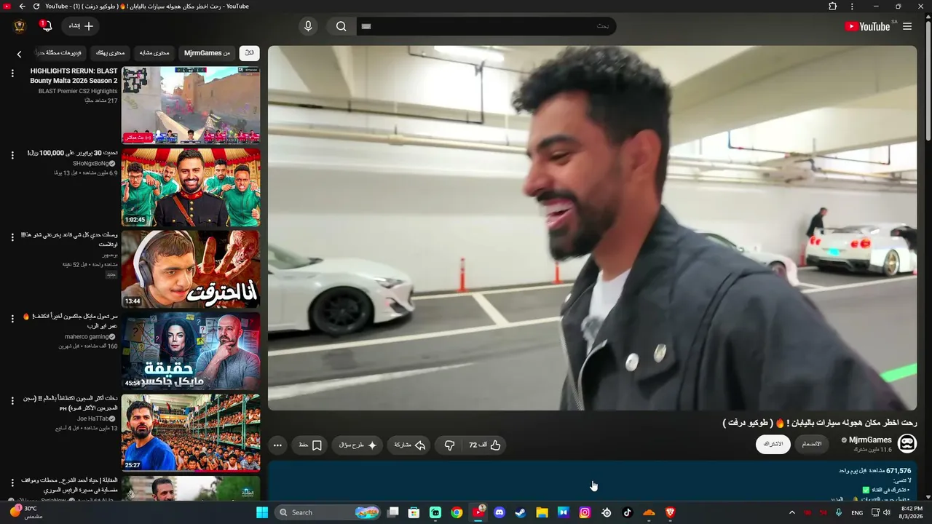Viewport: 932px width, 524px height.
Task: Open Instagram from the taskbar
Action: (x=585, y=512)
